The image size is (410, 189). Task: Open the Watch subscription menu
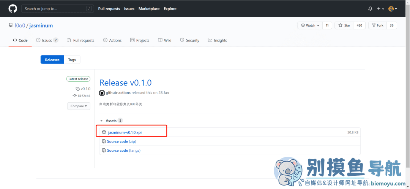point(310,25)
